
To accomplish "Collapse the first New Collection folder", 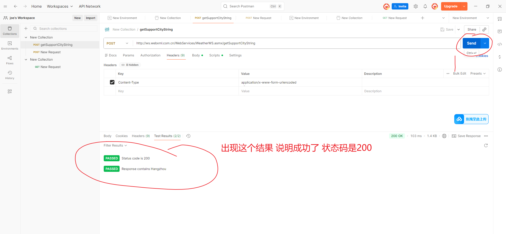I will (x=26, y=37).
